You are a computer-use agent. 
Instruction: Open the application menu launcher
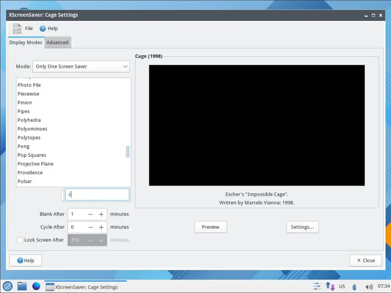pos(8,286)
